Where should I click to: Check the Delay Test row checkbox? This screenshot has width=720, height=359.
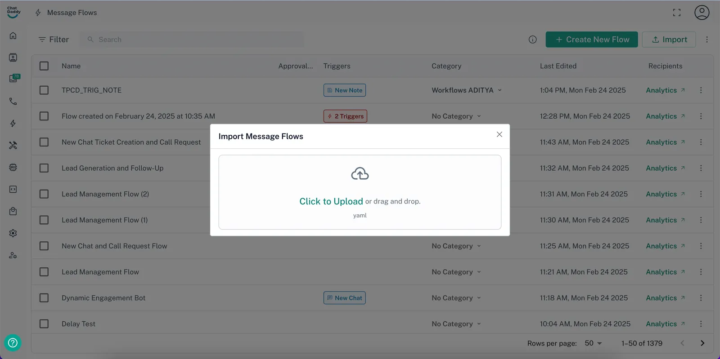point(44,324)
